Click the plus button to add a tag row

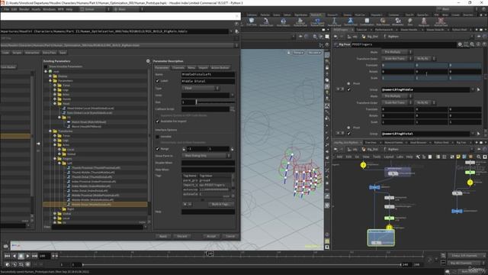(185, 205)
